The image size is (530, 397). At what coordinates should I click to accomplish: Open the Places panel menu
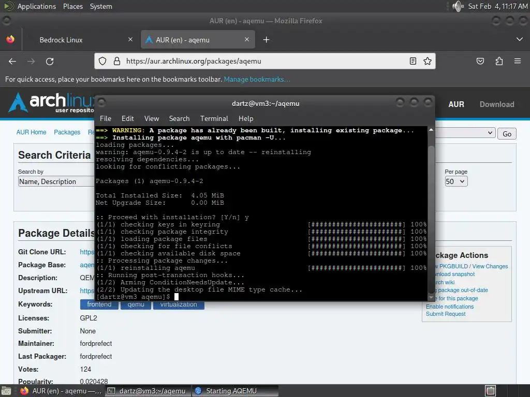[x=72, y=6]
